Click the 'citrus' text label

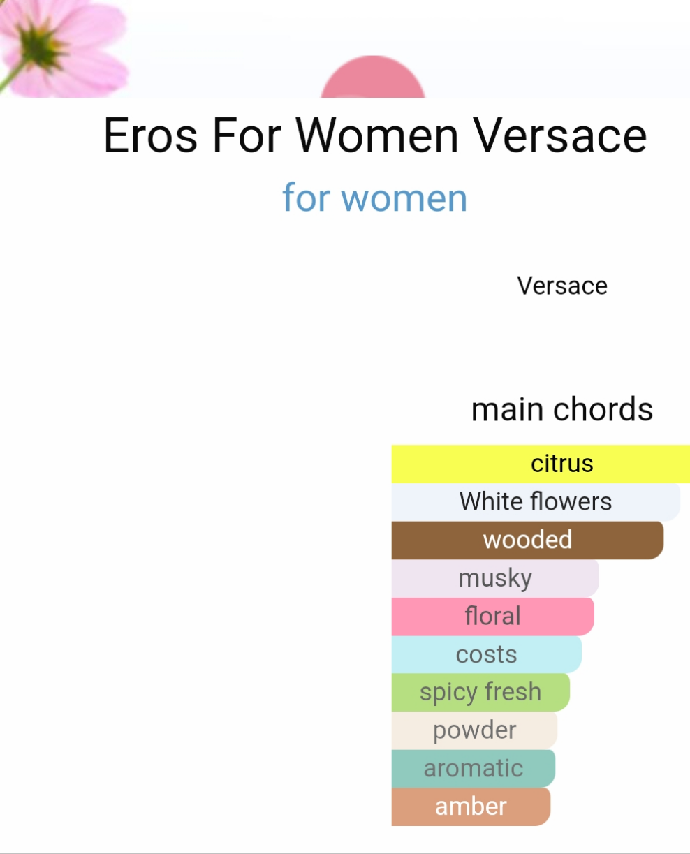[x=562, y=464]
